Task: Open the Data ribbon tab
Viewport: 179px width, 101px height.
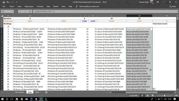Action: pyautogui.click(x=48, y=6)
